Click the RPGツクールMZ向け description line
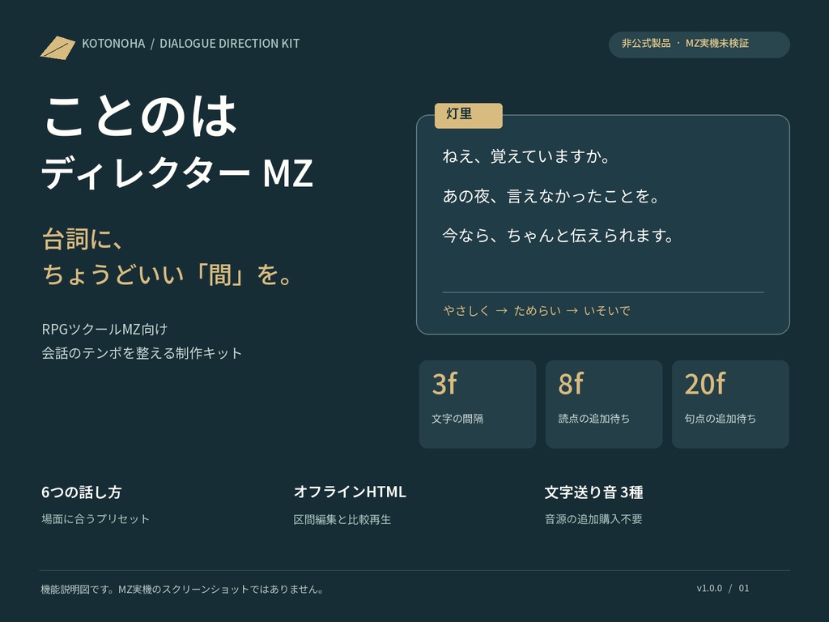This screenshot has width=829, height=622. pyautogui.click(x=104, y=329)
